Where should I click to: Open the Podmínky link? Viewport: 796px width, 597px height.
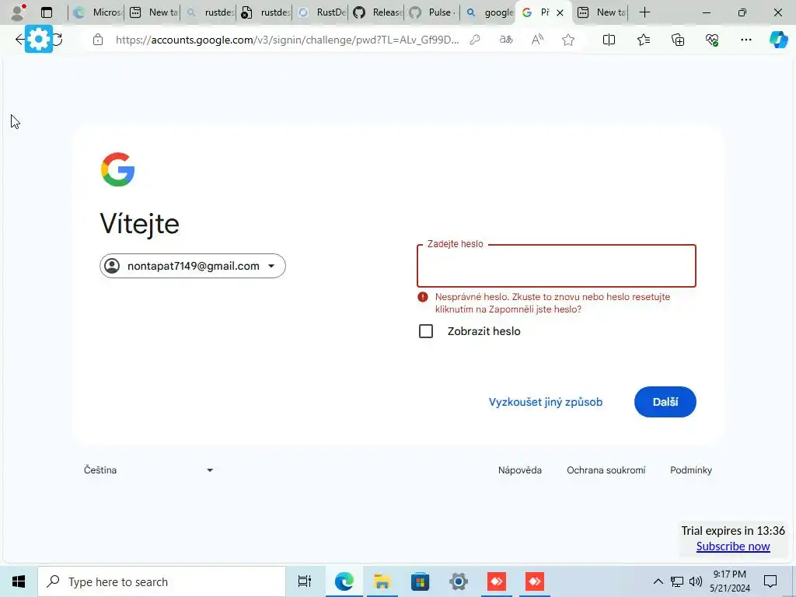pos(691,470)
